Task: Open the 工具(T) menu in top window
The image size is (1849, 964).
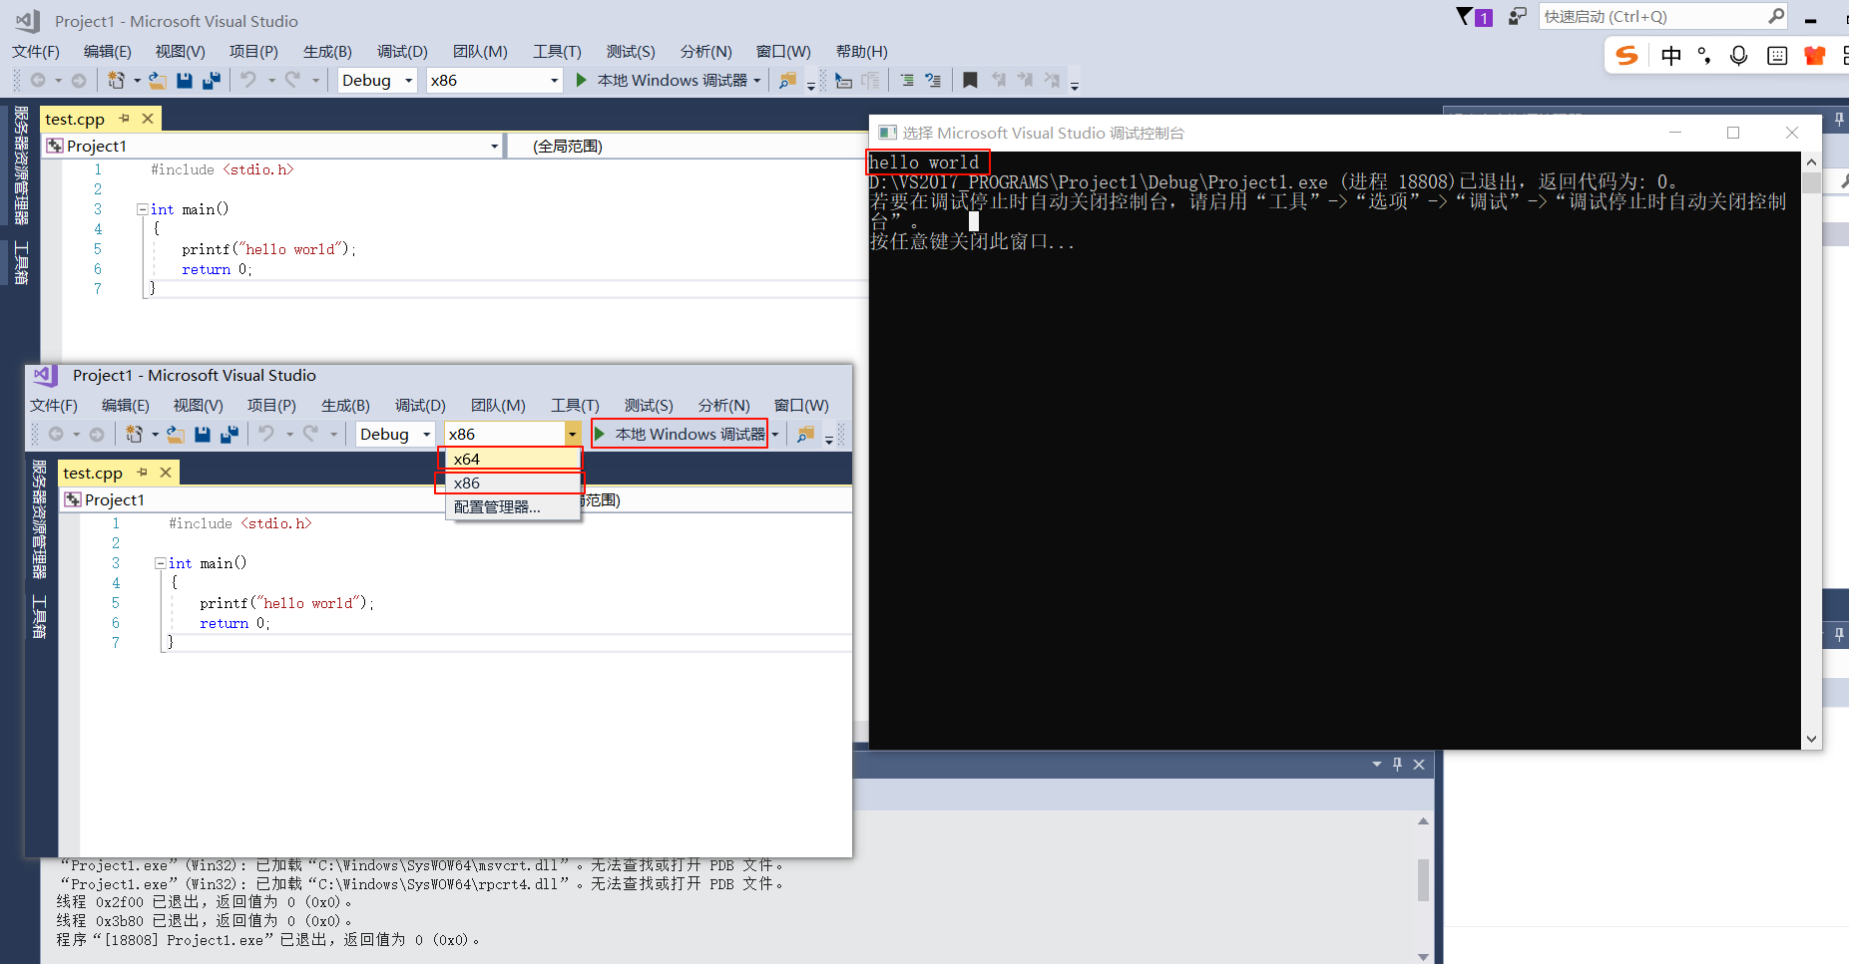Action: coord(557,52)
